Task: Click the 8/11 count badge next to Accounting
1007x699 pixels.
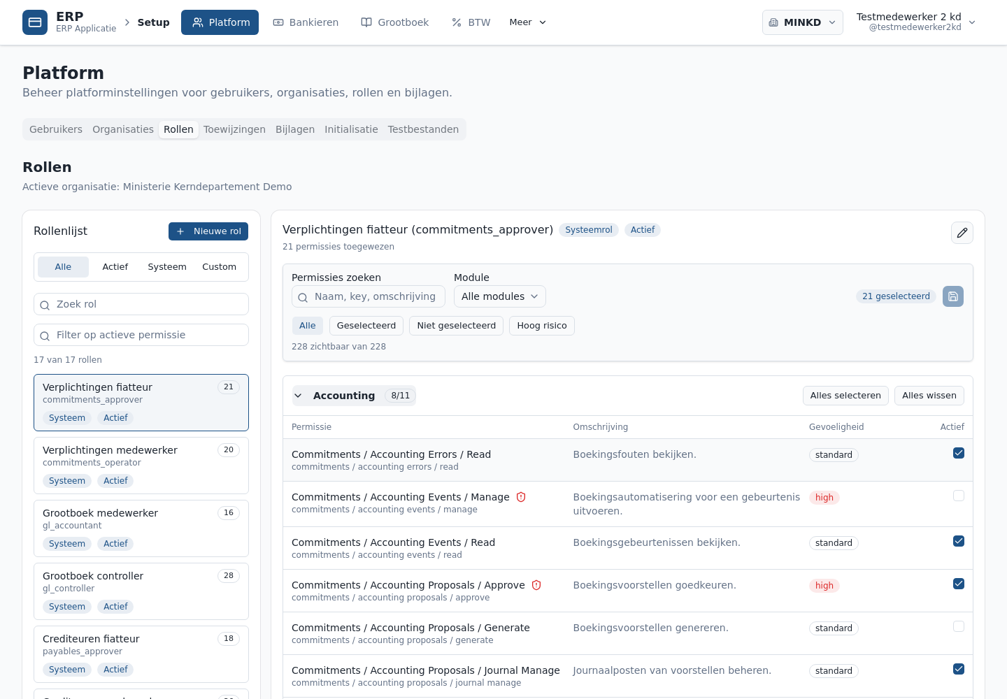Action: (401, 396)
